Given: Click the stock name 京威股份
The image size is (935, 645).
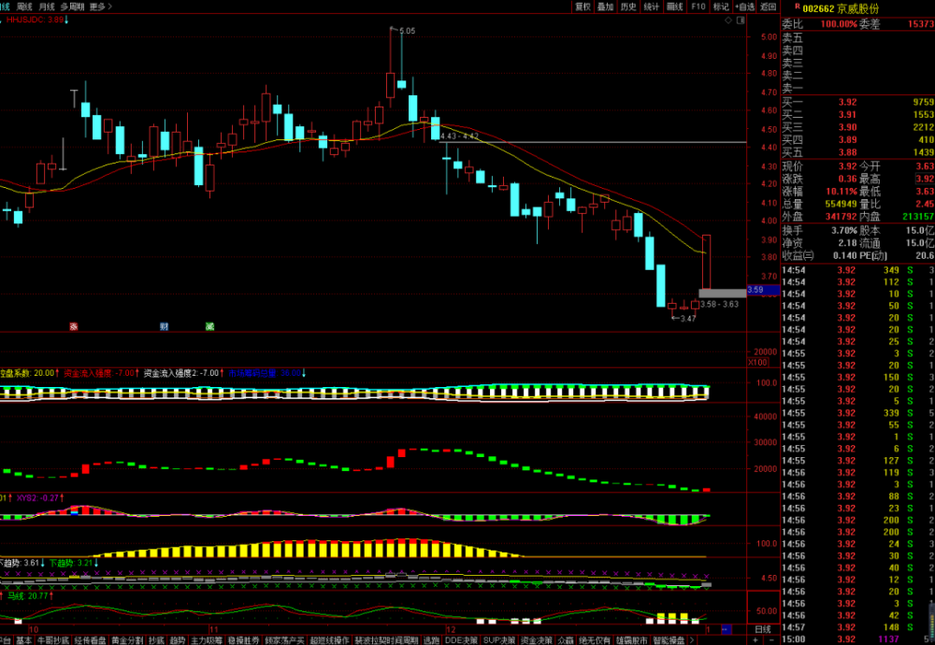Looking at the screenshot, I should [x=857, y=8].
